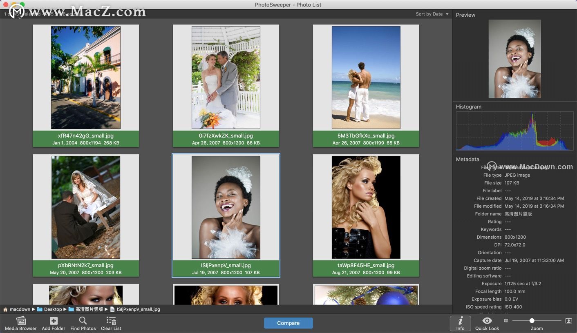Click the Metadata panel heading

click(x=467, y=160)
